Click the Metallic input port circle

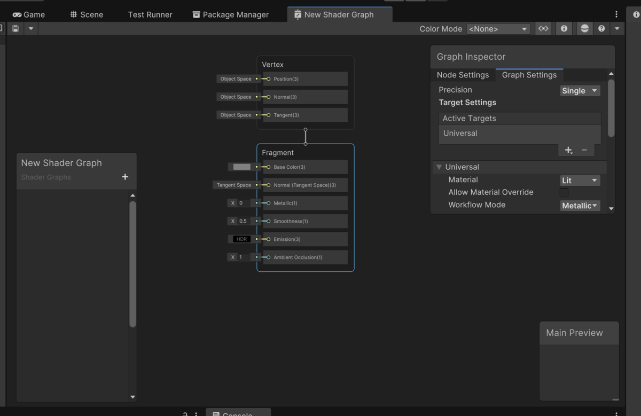point(268,203)
